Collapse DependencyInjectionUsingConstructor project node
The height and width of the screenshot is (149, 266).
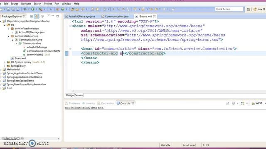click(x=1, y=21)
